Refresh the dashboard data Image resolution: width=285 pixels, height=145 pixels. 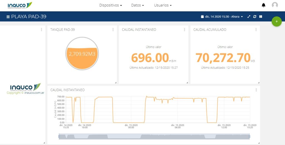[255, 17]
